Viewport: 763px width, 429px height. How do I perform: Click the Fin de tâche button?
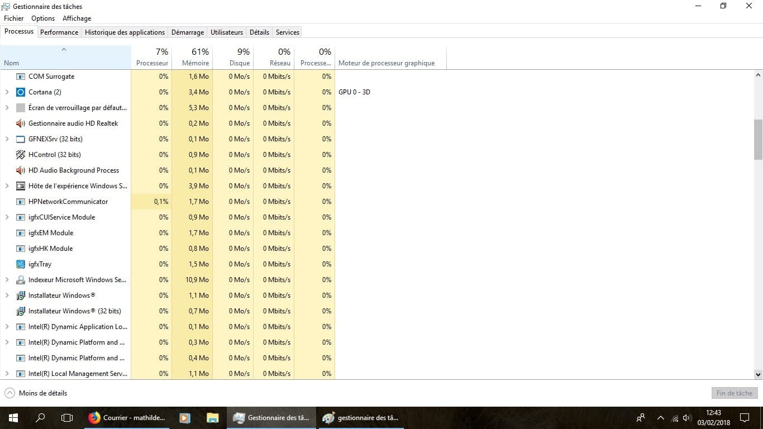click(735, 393)
